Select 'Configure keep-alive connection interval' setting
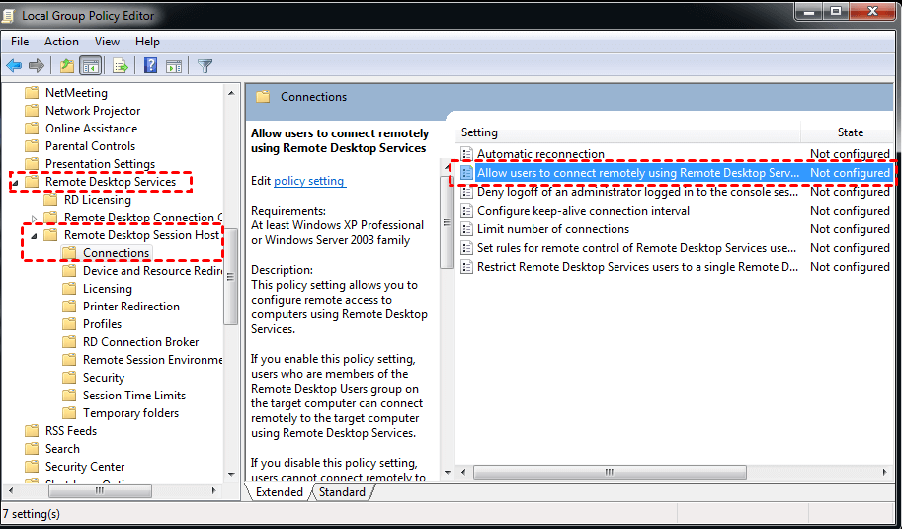Image resolution: width=902 pixels, height=529 pixels. (x=583, y=211)
